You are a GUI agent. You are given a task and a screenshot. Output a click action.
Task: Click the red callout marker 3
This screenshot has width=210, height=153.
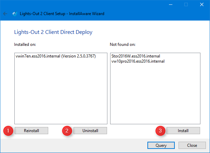coord(160,131)
